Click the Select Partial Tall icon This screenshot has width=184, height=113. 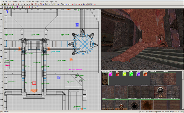click(29, 4)
